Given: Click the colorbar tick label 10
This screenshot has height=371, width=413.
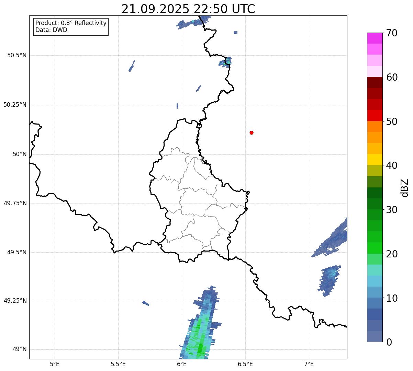Looking at the screenshot, I should (x=392, y=298).
